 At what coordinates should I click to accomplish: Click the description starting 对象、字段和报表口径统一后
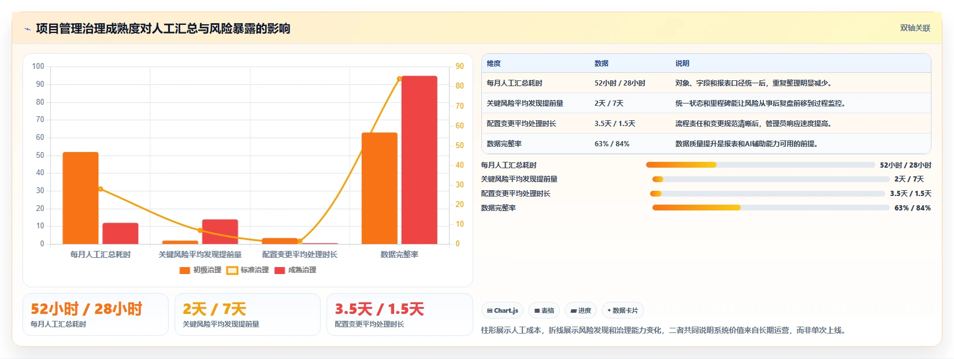pos(753,83)
